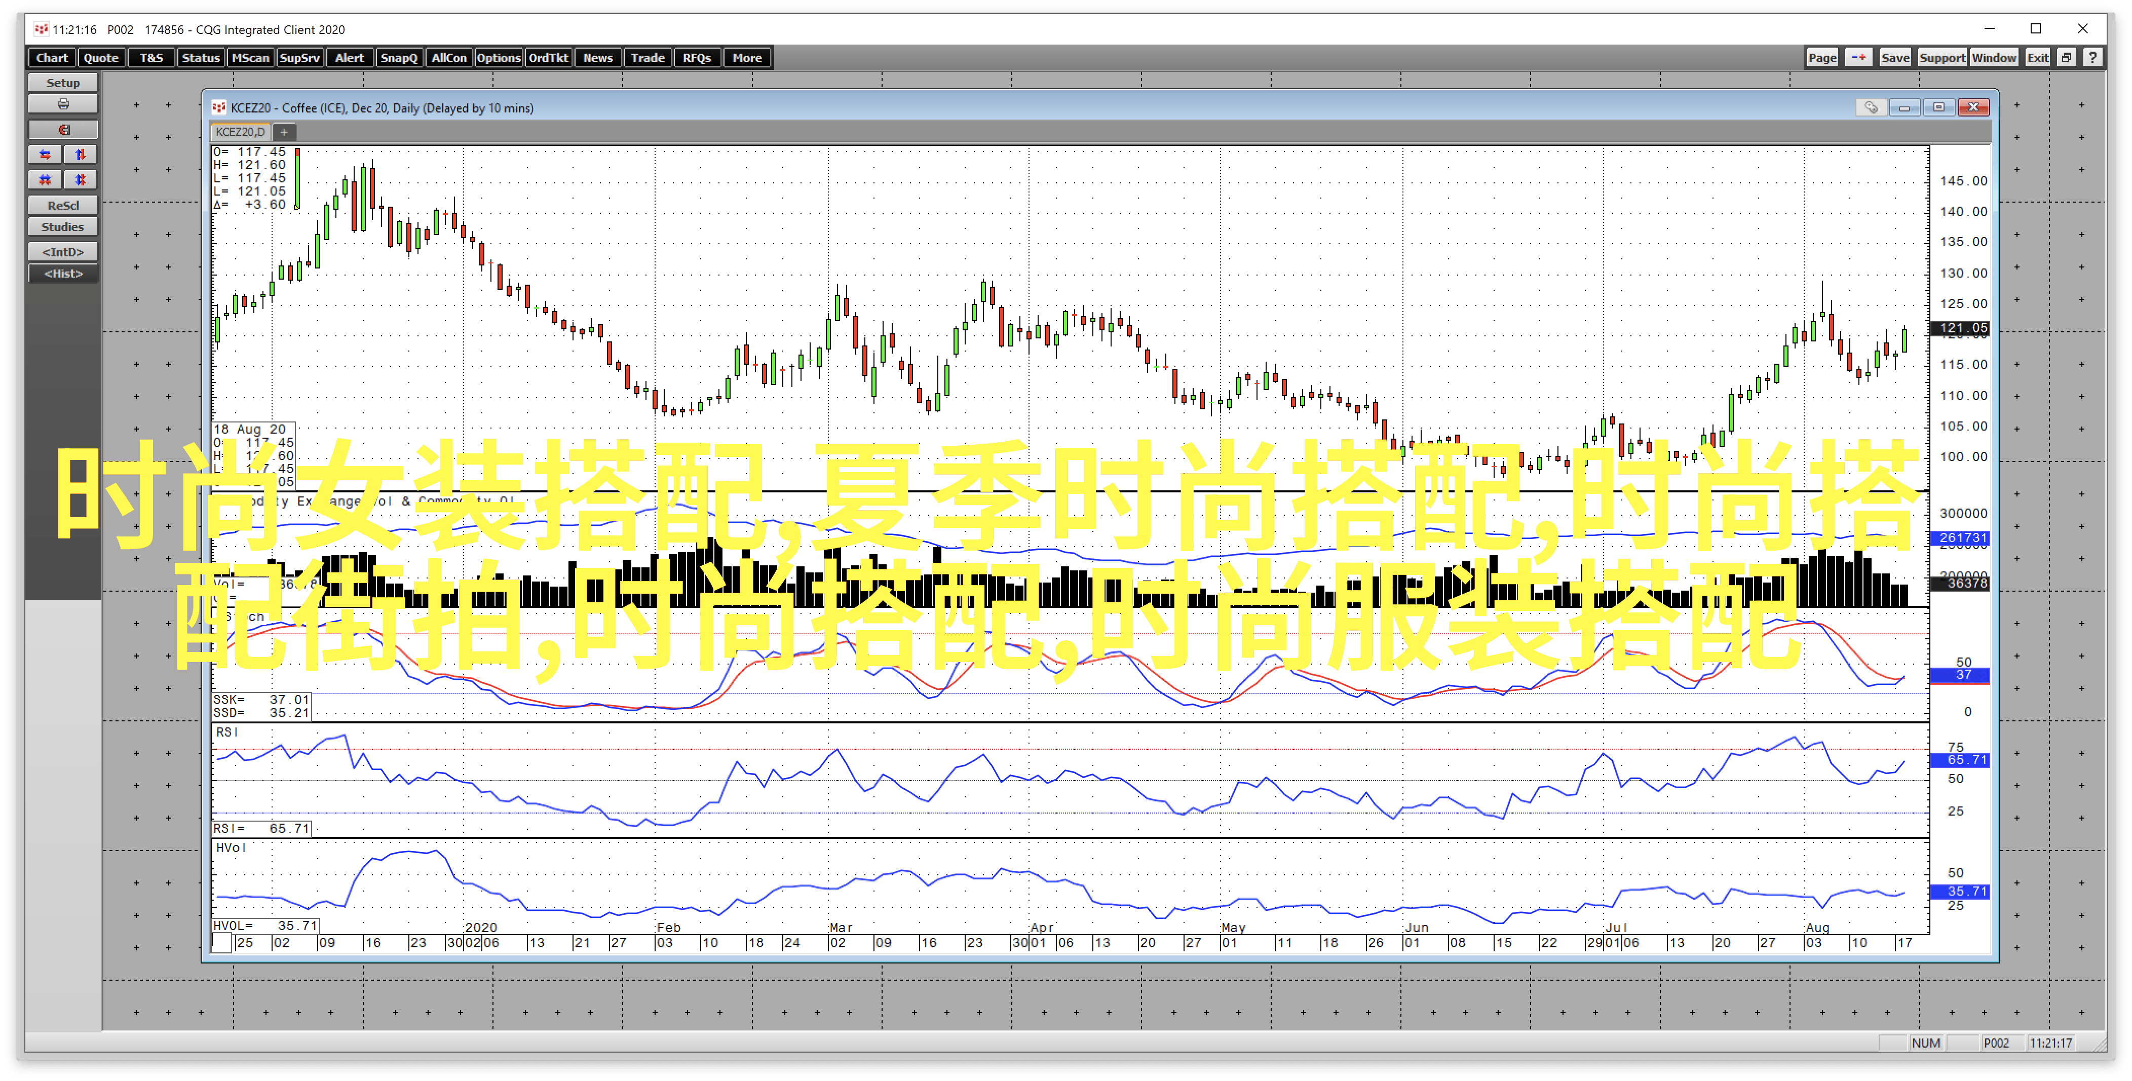Click the RSI= 65.71 value box
This screenshot has height=1081, width=2132.
click(261, 829)
